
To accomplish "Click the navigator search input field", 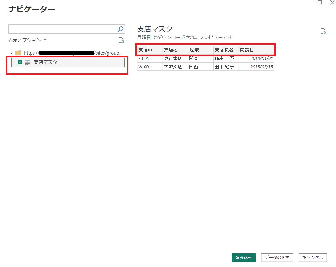I will (x=62, y=29).
